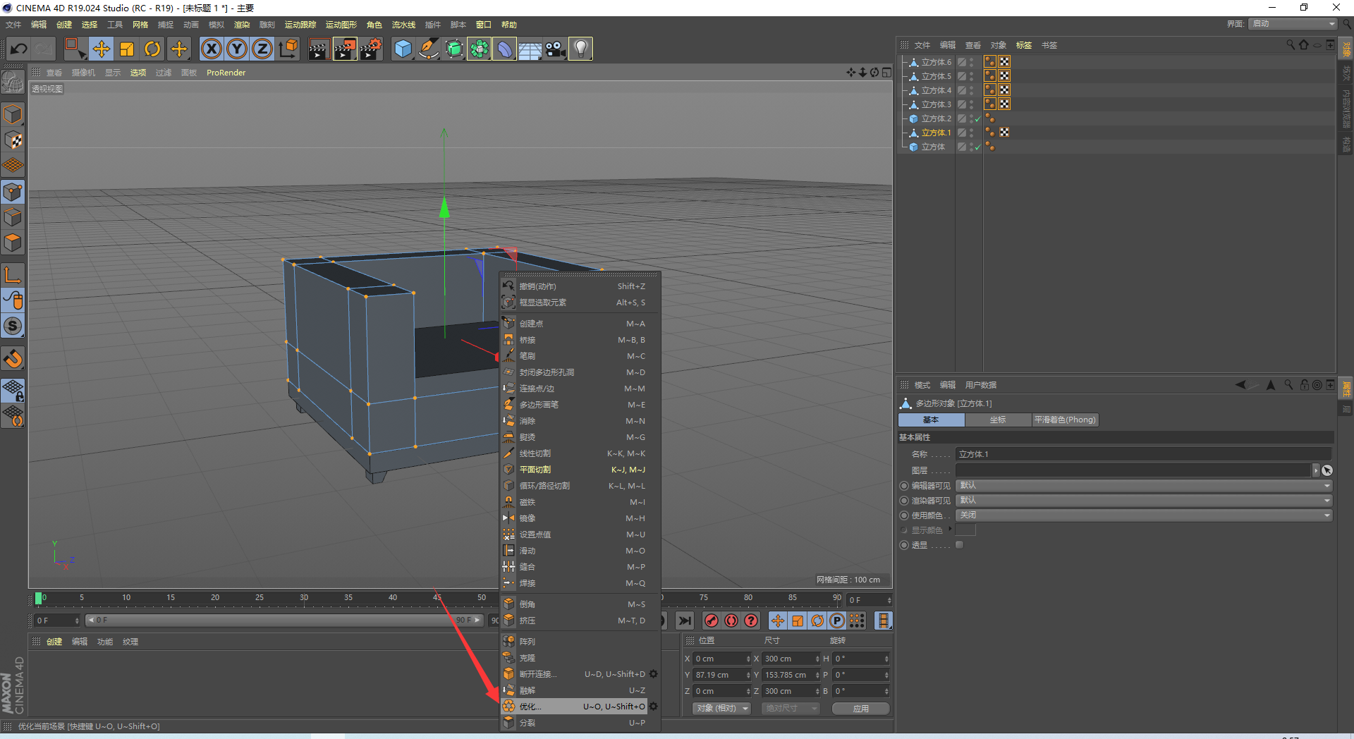Image resolution: width=1354 pixels, height=739 pixels.
Task: Click the floor grid environment icon
Action: click(x=530, y=49)
